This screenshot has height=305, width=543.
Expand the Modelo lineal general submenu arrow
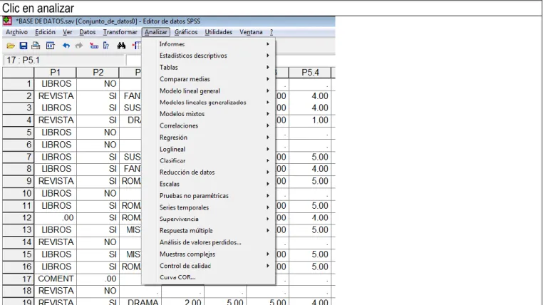point(268,91)
